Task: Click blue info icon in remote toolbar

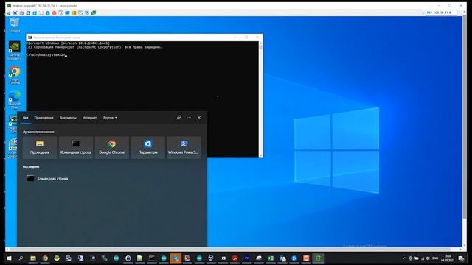Action: click(47, 13)
